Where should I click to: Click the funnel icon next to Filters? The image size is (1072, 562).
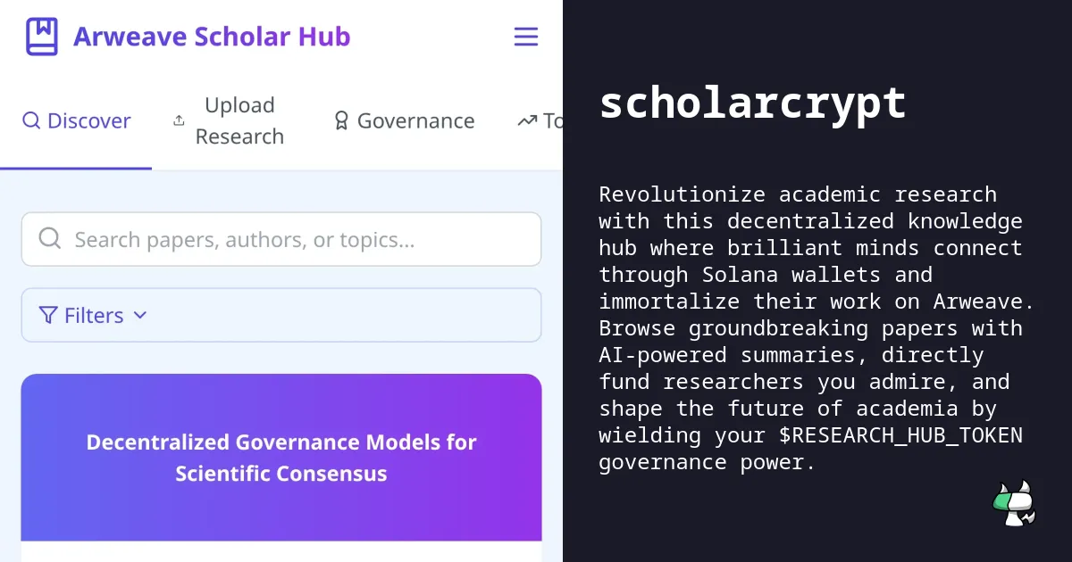(48, 315)
